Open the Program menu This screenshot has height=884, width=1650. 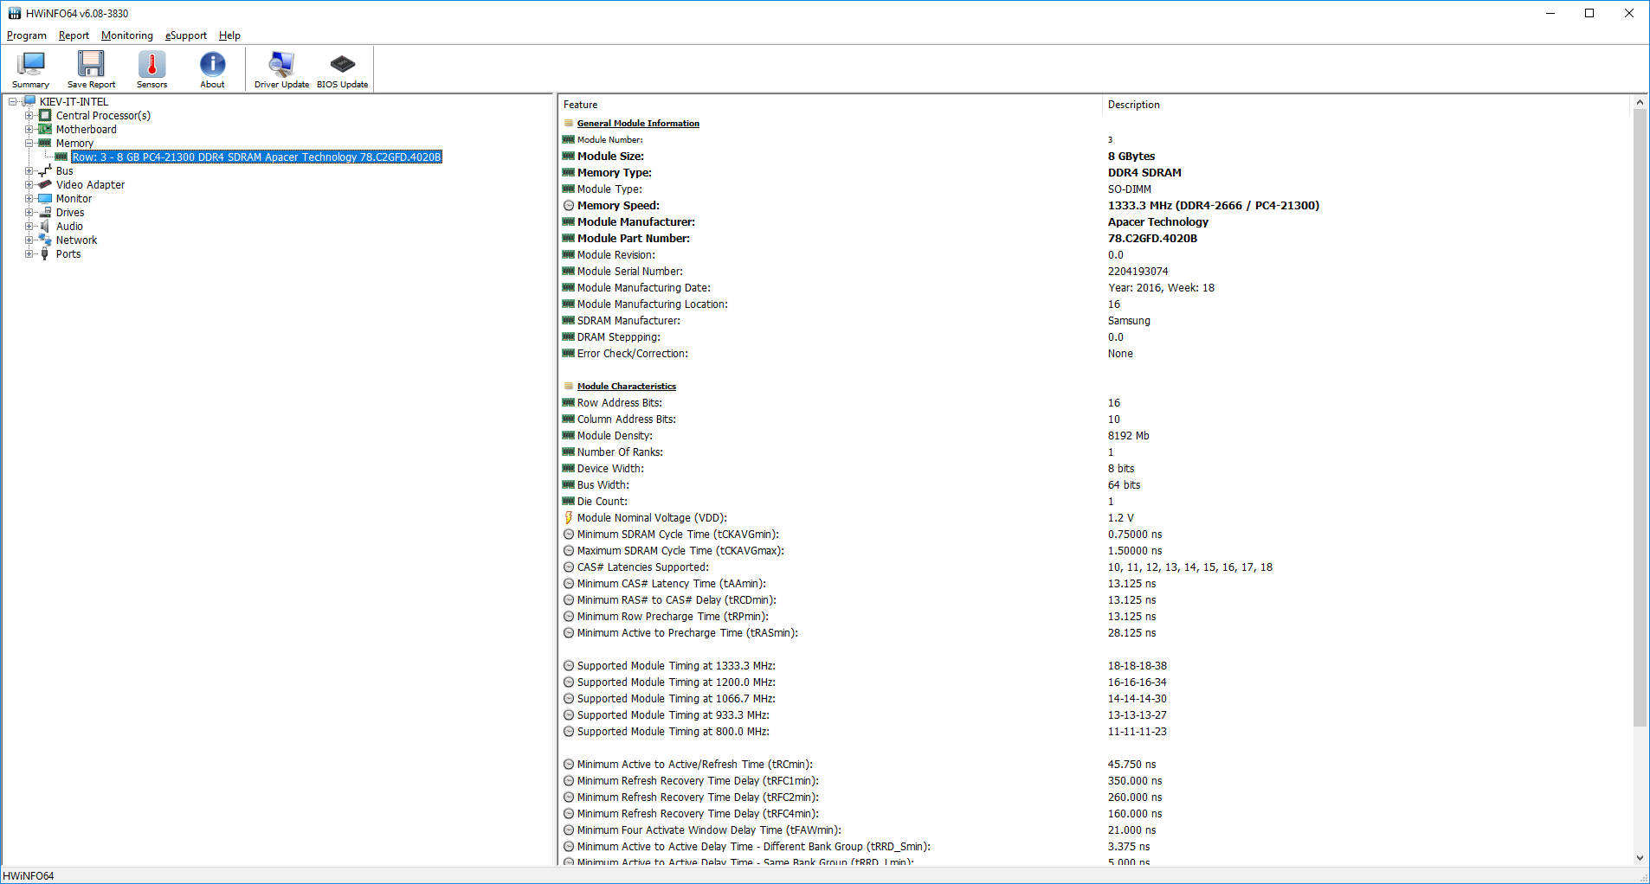click(x=27, y=35)
